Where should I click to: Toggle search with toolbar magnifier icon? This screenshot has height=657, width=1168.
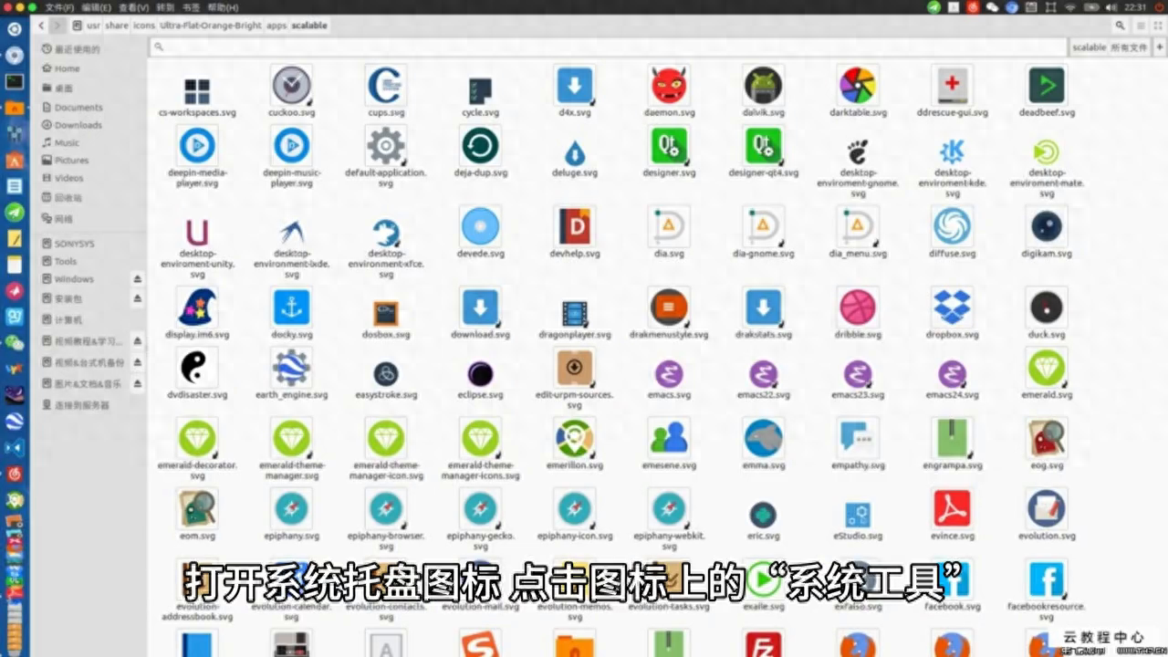[1120, 26]
